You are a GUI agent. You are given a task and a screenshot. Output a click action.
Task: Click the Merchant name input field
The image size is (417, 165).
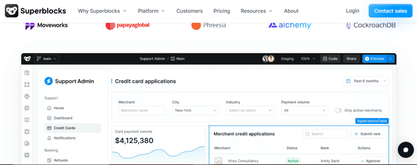pyautogui.click(x=142, y=110)
